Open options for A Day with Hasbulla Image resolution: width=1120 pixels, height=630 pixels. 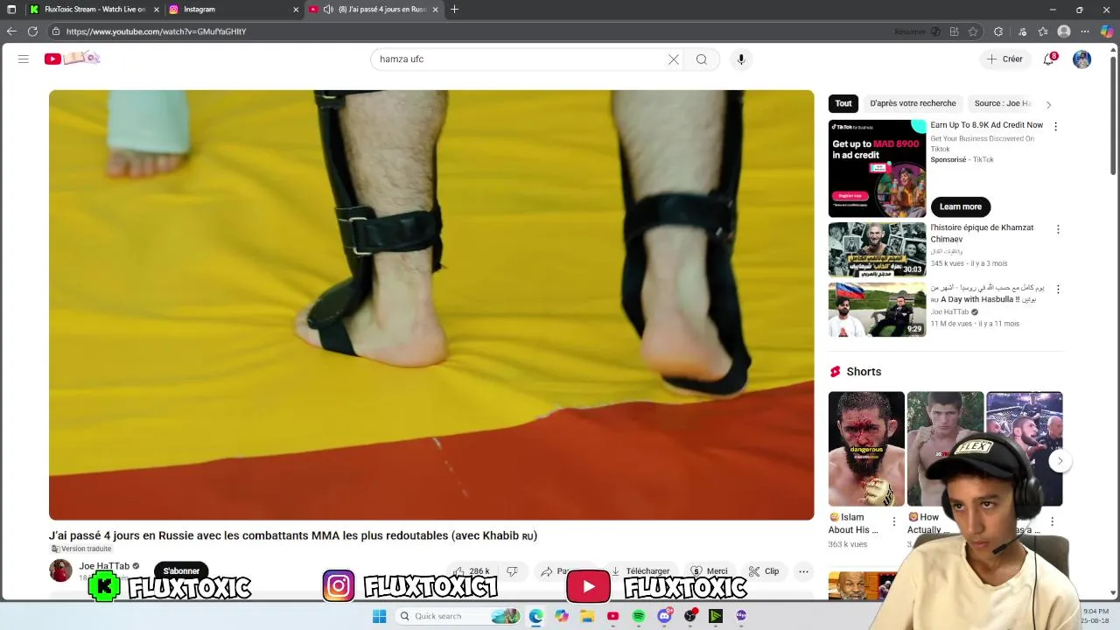click(1058, 290)
